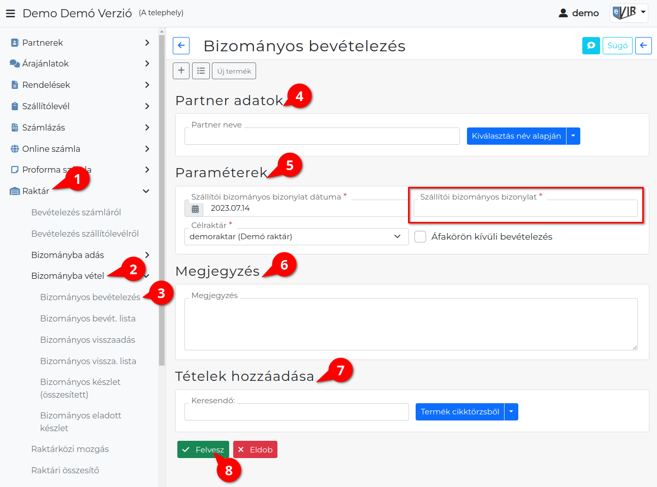Open the list view icon button

[201, 71]
